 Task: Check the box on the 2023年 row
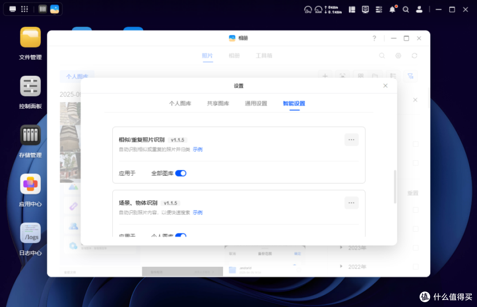[x=416, y=248]
